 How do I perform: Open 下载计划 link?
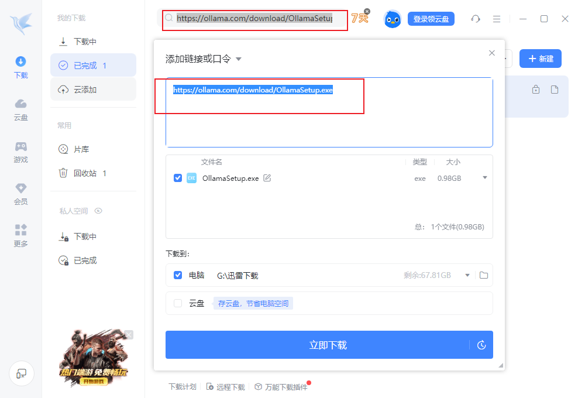click(183, 387)
